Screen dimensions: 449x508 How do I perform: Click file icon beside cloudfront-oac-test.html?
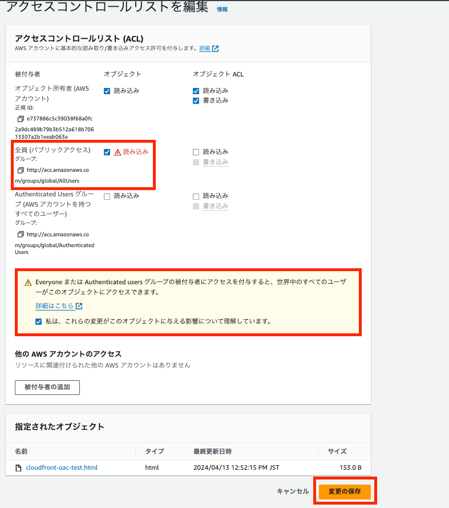tap(19, 468)
